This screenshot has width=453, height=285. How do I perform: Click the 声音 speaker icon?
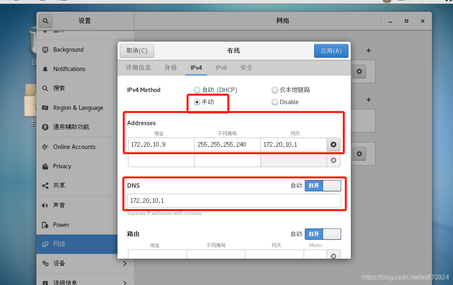click(45, 205)
